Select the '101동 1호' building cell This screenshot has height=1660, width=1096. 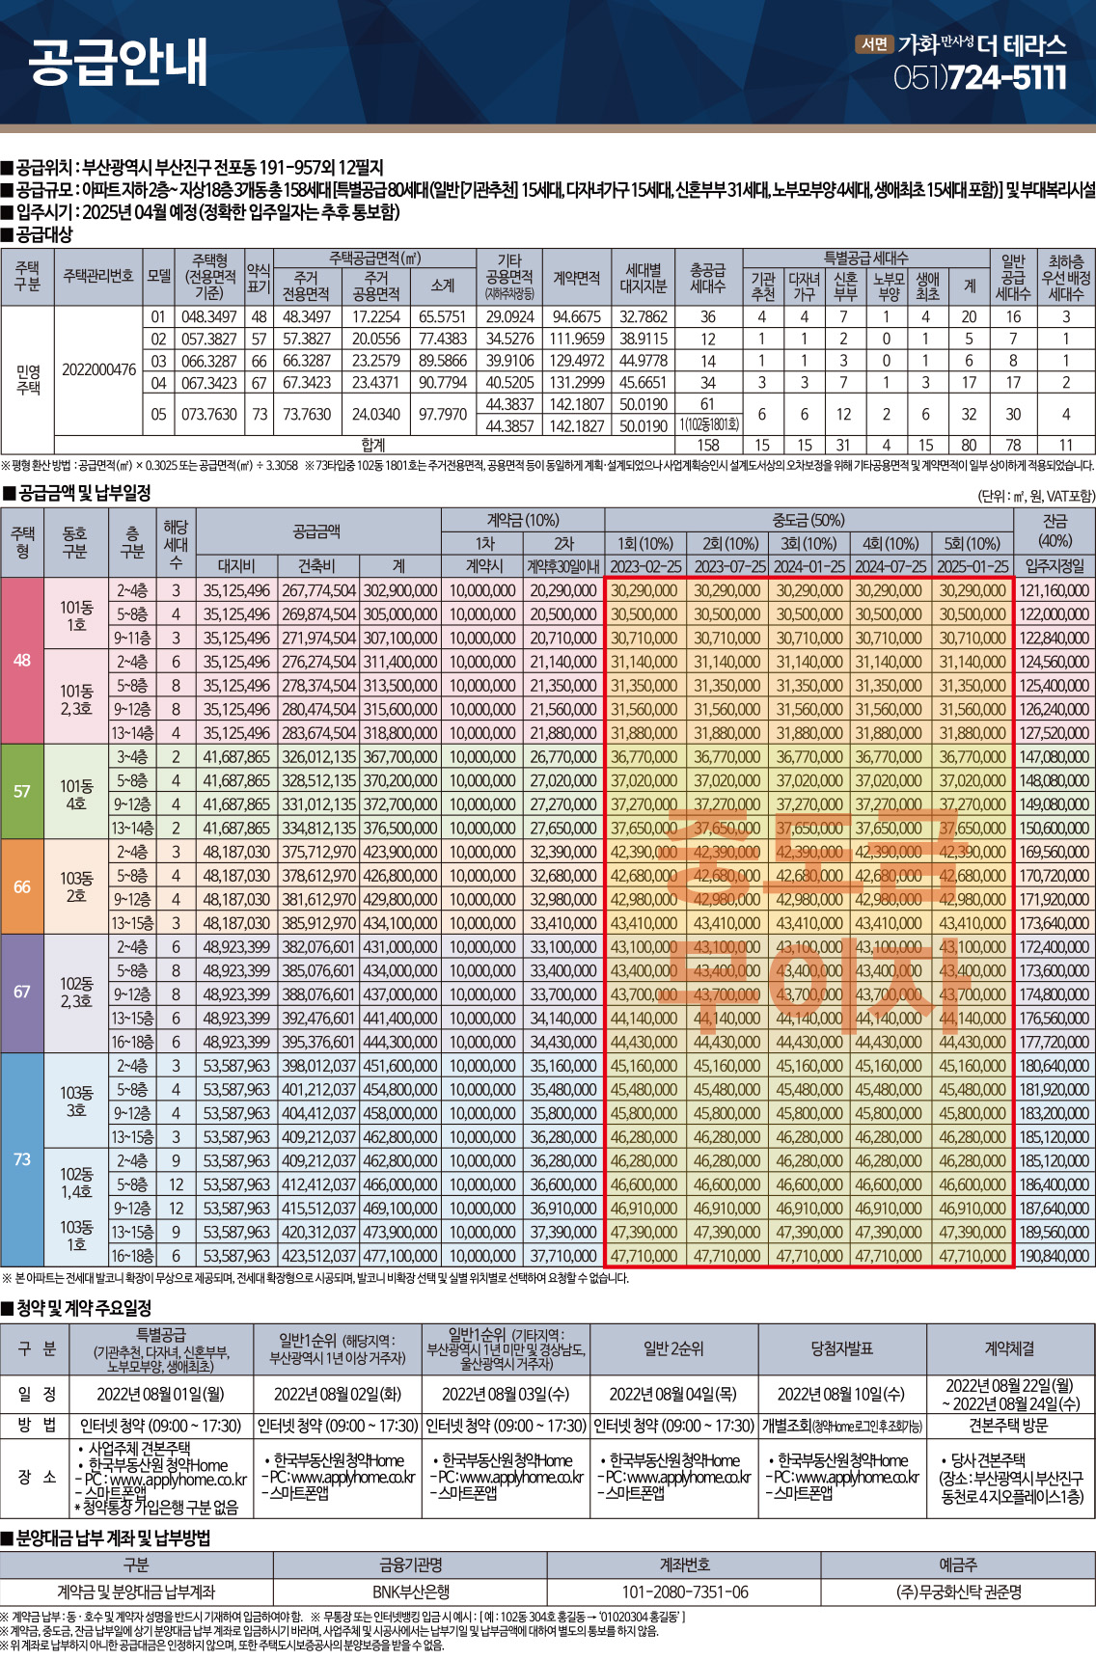click(x=76, y=615)
